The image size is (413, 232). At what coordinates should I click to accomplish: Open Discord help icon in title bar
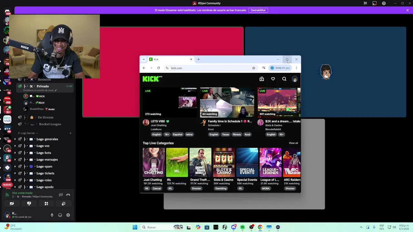pos(384,3)
